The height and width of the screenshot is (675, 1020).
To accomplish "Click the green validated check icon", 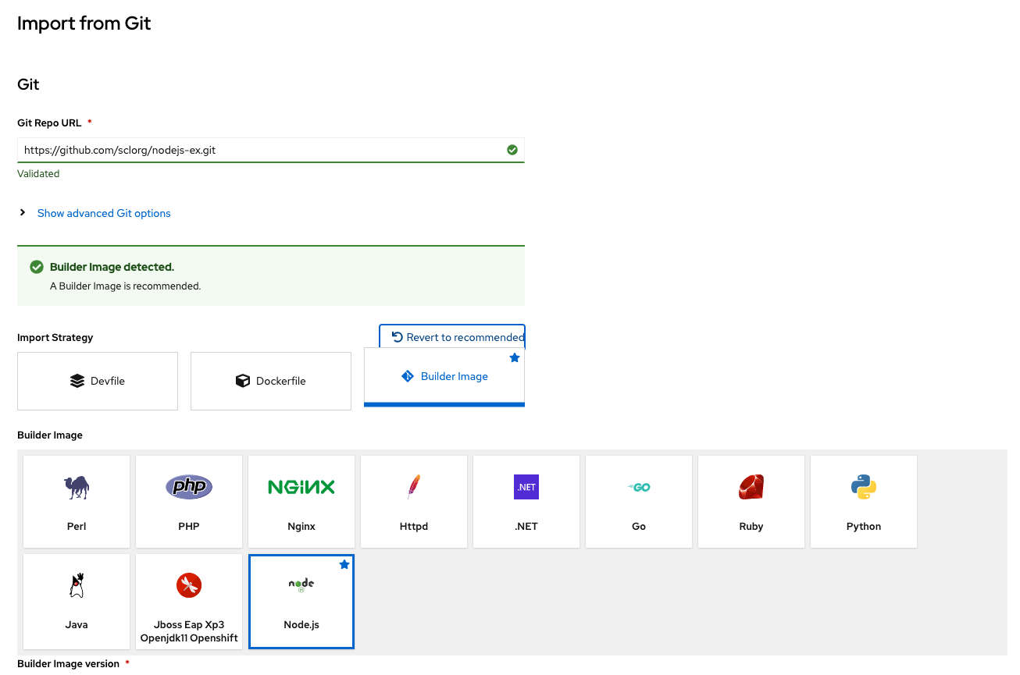I will pos(512,150).
